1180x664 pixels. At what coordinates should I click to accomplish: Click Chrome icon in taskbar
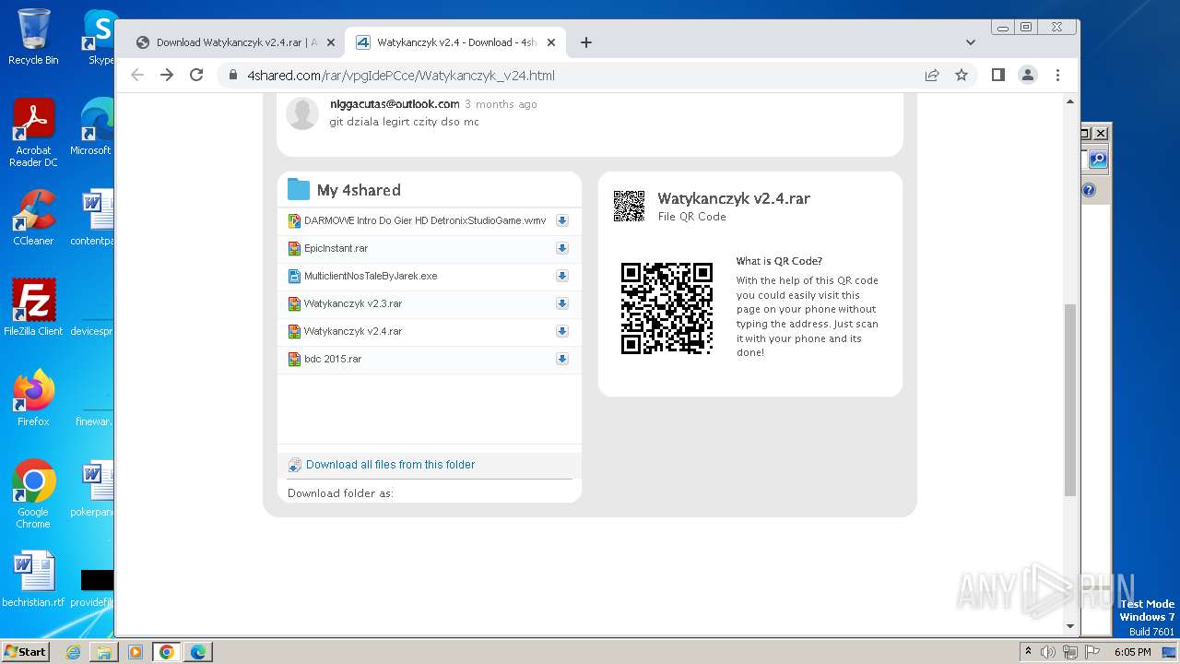(167, 652)
